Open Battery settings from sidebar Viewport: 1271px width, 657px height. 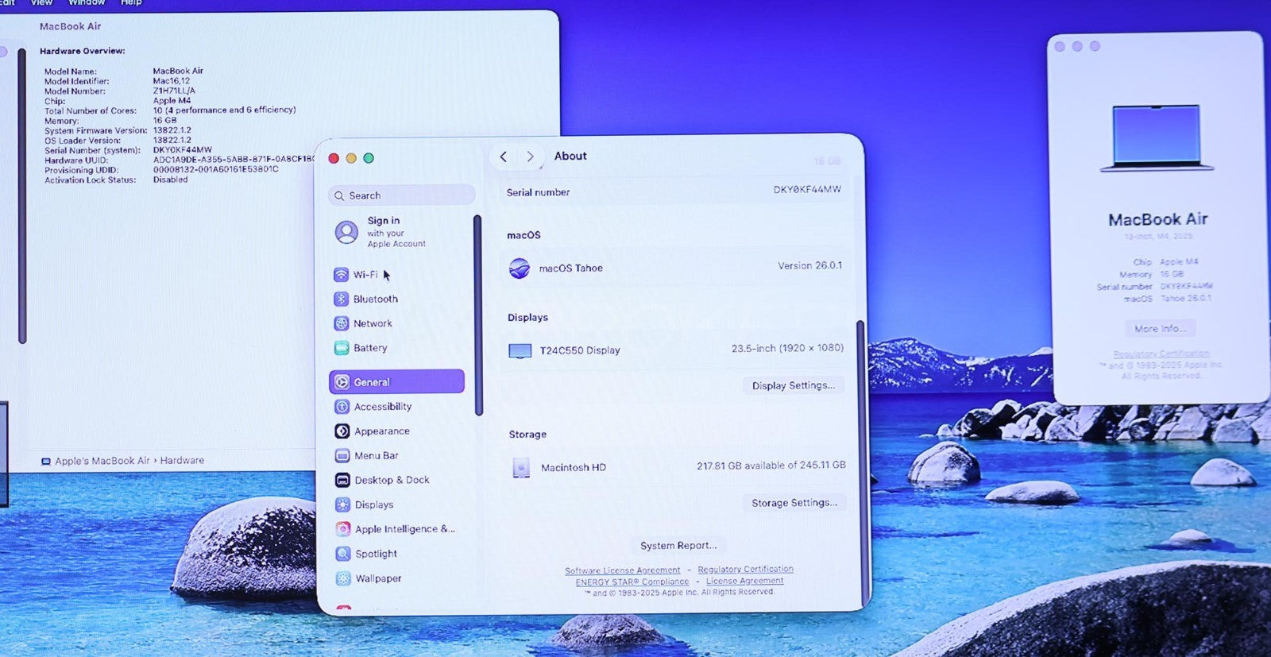click(369, 348)
